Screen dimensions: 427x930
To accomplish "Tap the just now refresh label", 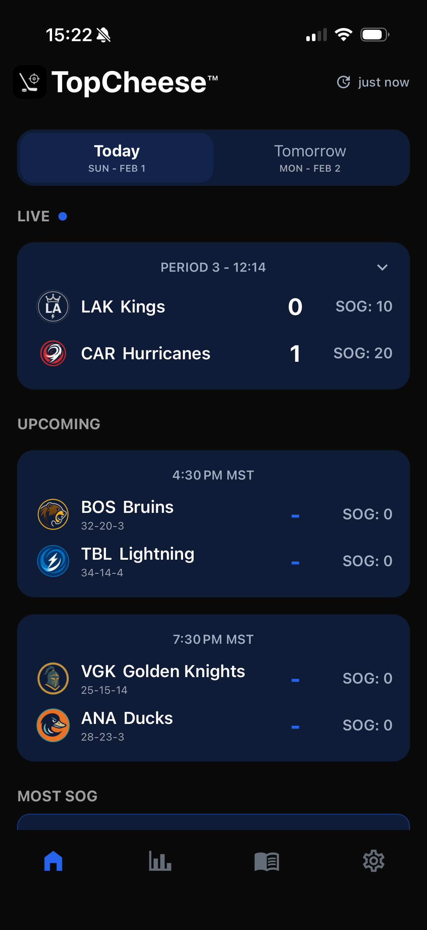I will coord(383,82).
